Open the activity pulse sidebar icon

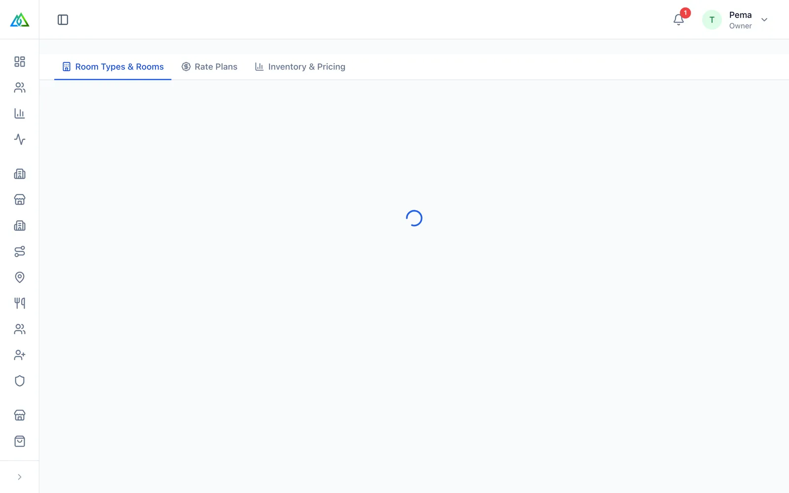coord(20,139)
